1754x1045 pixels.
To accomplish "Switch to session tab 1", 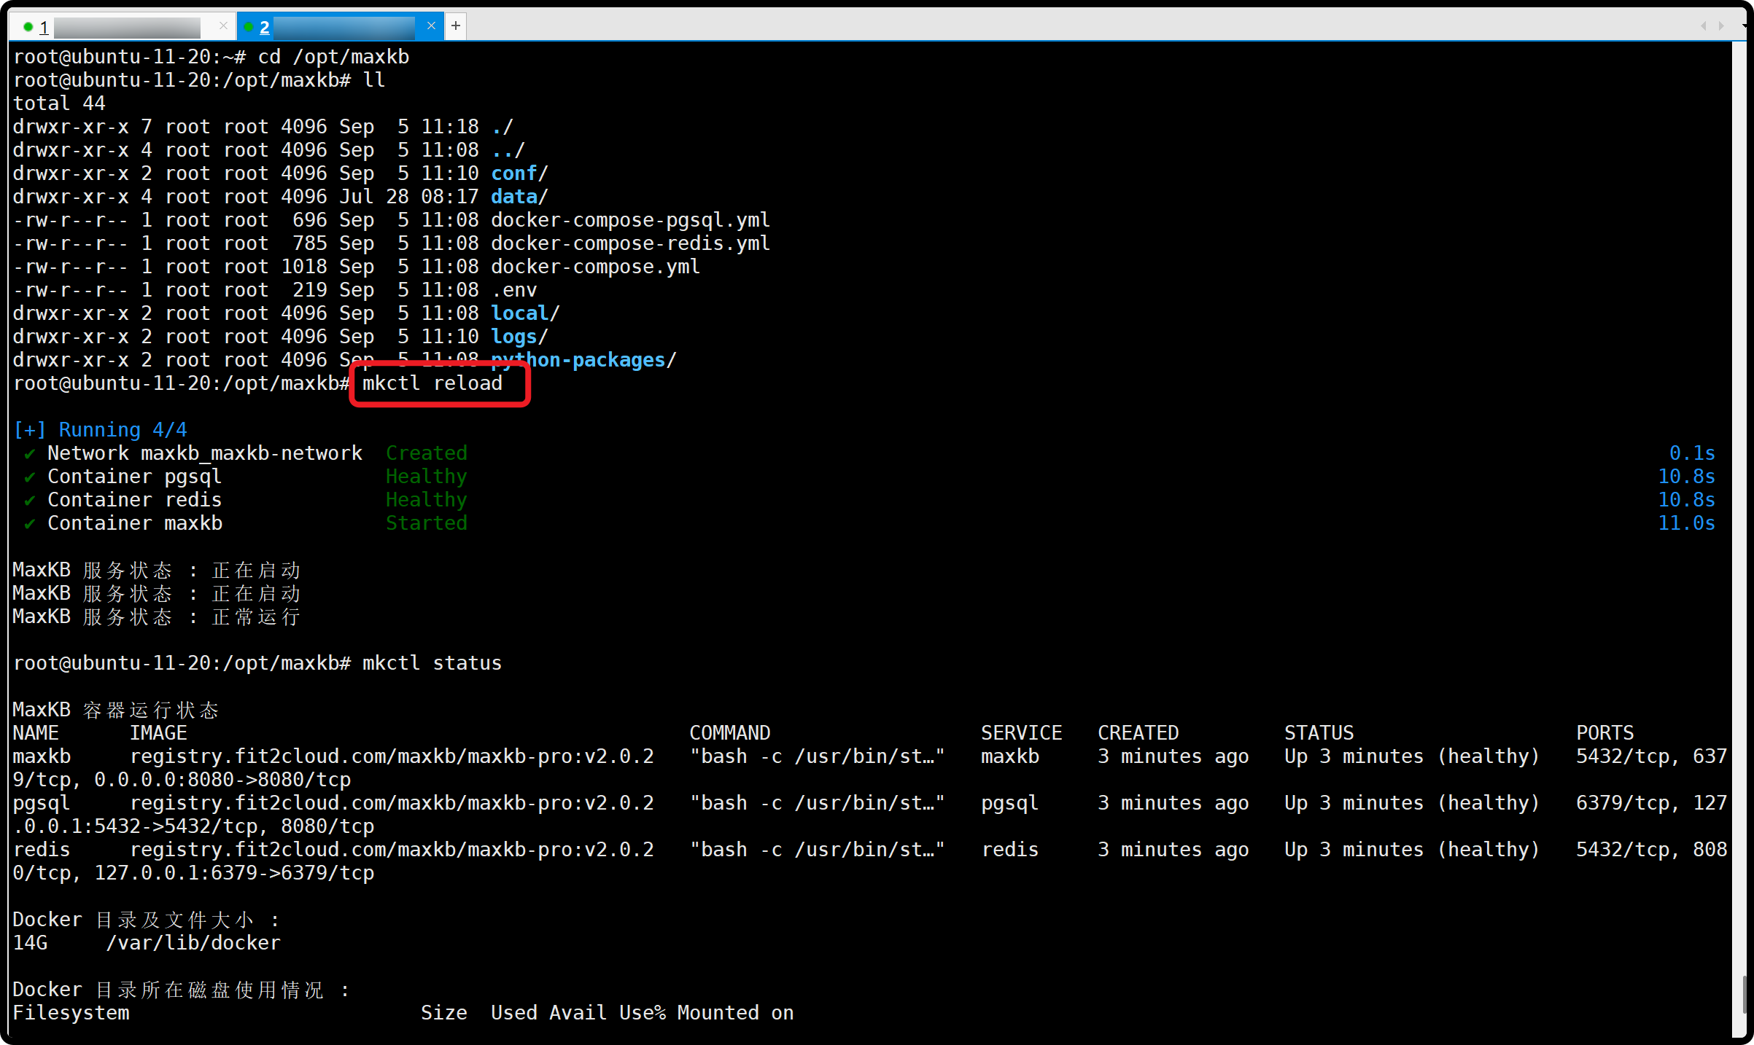I will tap(124, 27).
